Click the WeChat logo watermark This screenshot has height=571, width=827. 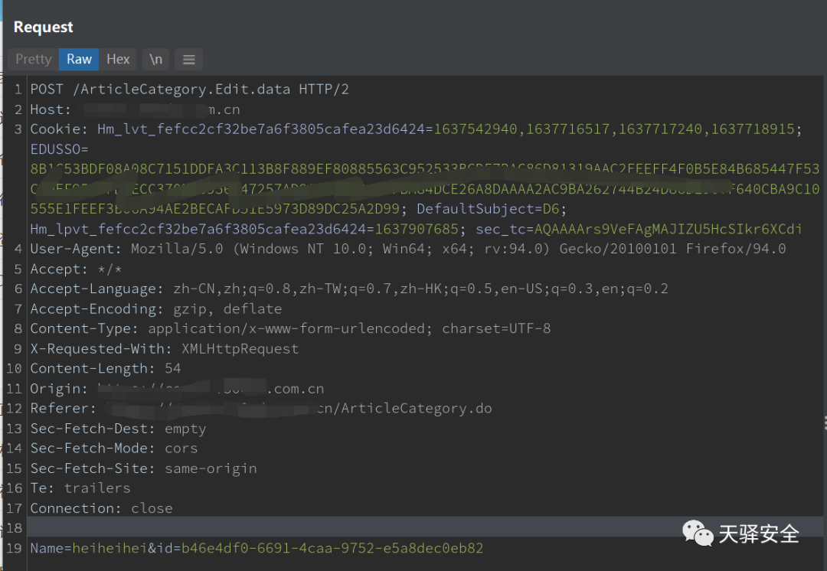[x=698, y=533]
